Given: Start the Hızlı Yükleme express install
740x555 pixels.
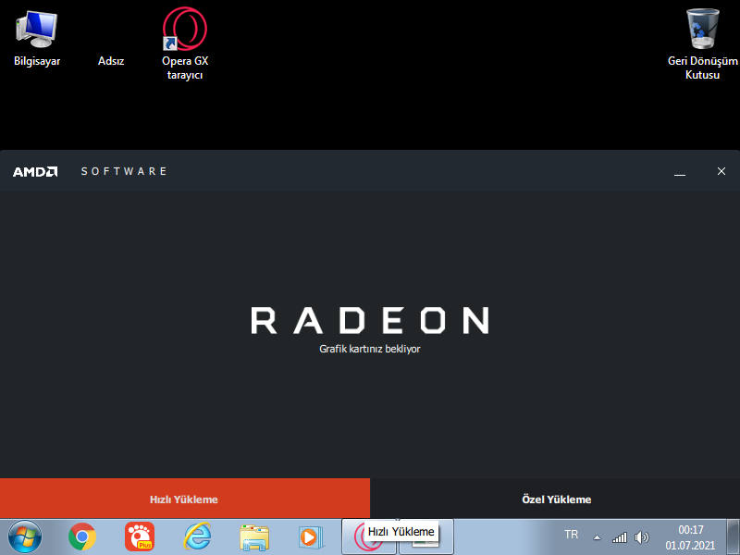Looking at the screenshot, I should click(x=184, y=499).
